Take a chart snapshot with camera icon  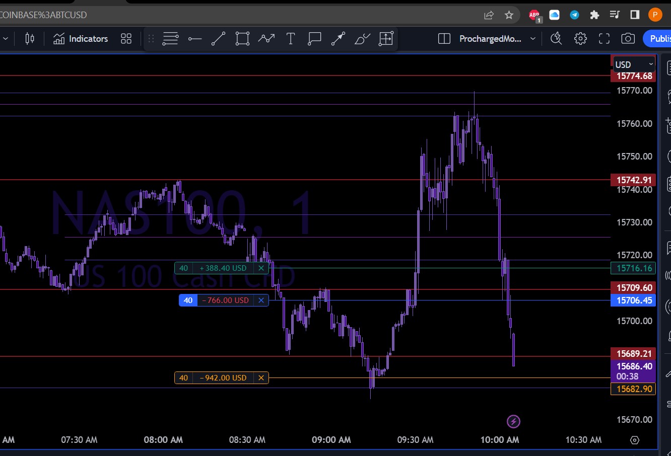click(x=628, y=39)
